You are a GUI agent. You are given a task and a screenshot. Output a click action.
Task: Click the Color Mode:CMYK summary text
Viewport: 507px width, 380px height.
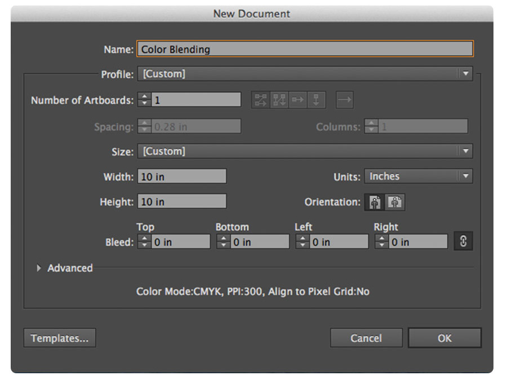252,292
